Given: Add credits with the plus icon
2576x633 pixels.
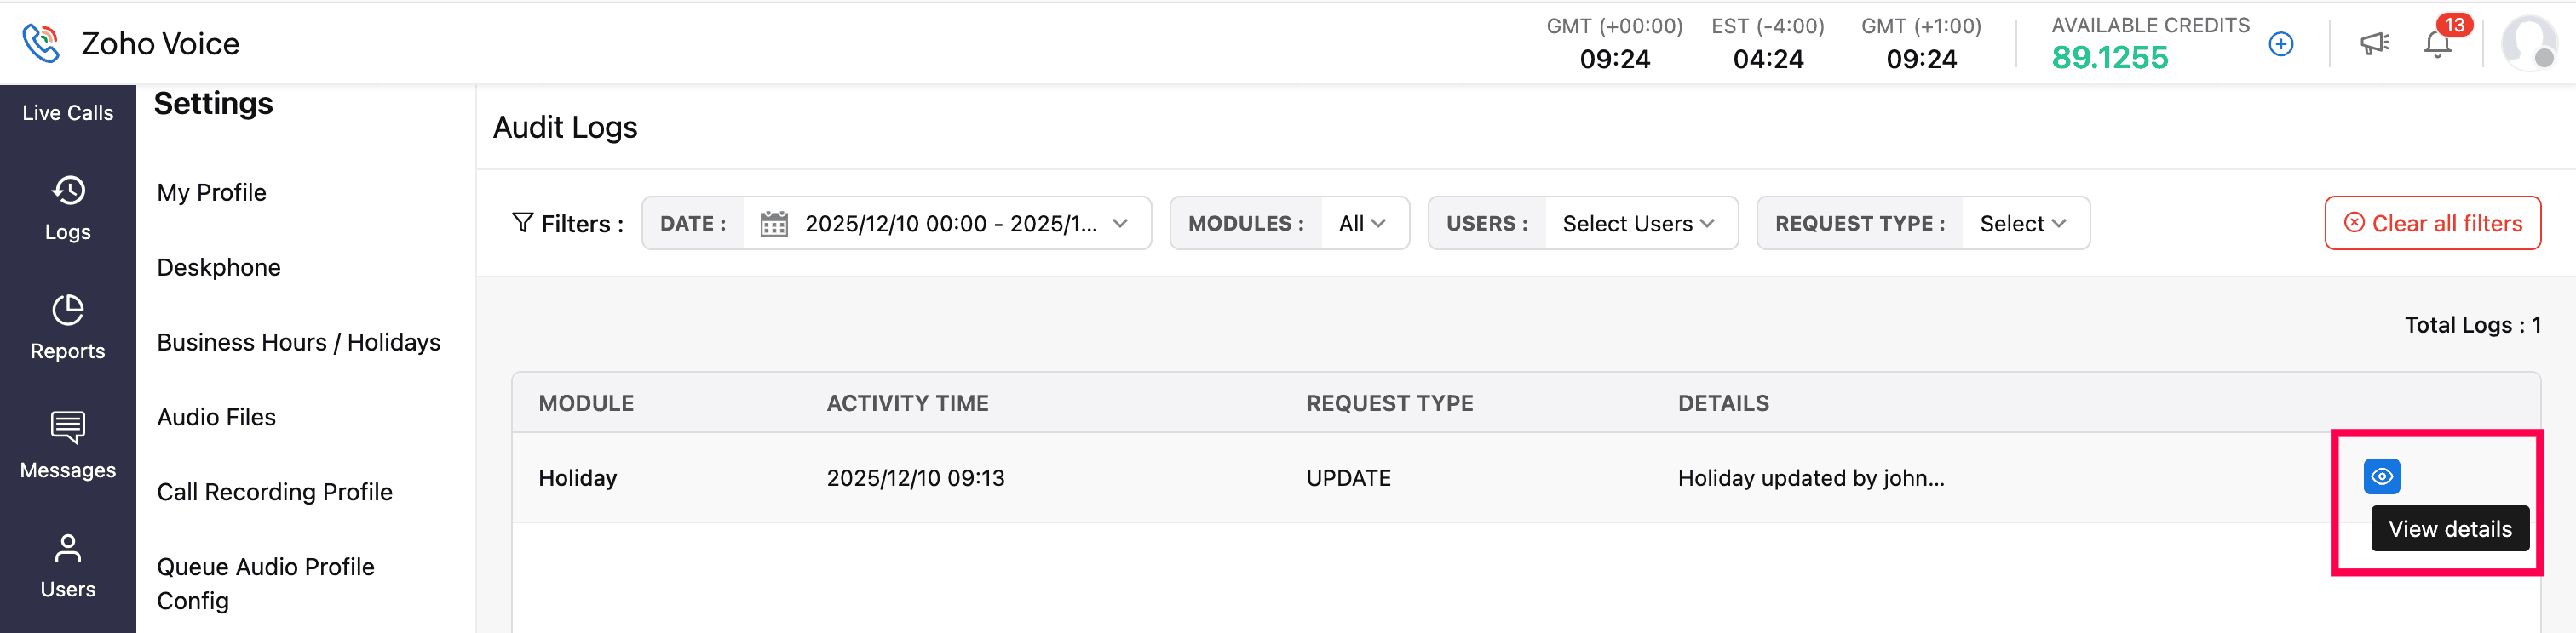Looking at the screenshot, I should click(2281, 44).
